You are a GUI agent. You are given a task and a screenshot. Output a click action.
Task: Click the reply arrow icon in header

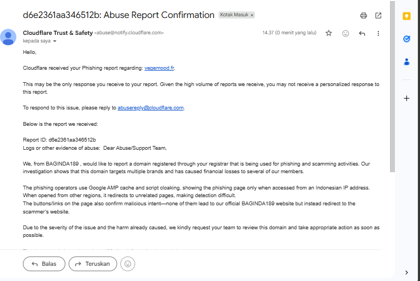[x=362, y=33]
